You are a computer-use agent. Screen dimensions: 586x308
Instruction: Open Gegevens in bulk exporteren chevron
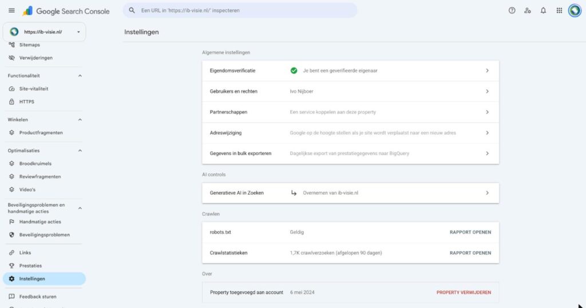tap(487, 153)
